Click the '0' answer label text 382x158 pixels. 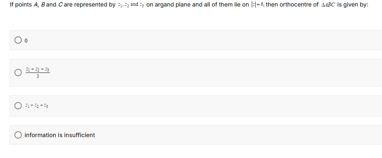[x=26, y=41]
